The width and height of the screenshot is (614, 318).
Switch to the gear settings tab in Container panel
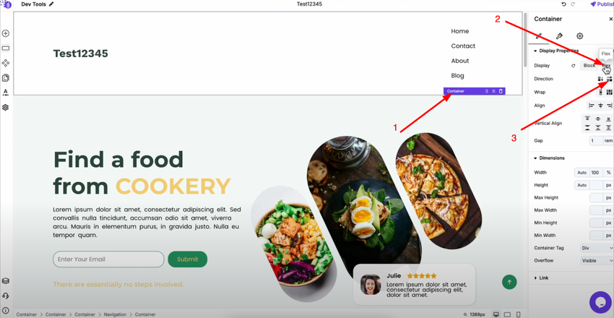click(x=579, y=36)
